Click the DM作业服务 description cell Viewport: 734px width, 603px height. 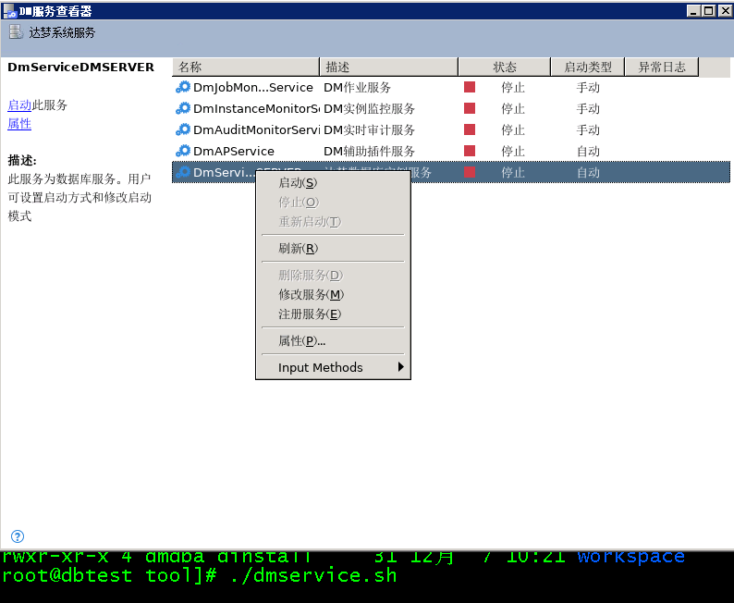click(357, 88)
